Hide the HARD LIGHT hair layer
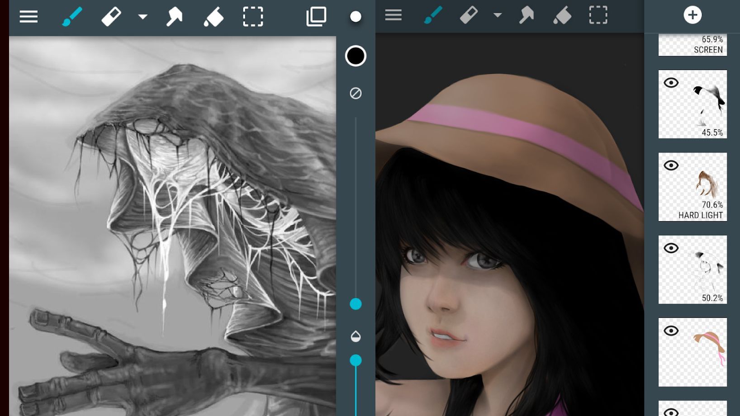Screen dimensions: 740x416 [672, 166]
